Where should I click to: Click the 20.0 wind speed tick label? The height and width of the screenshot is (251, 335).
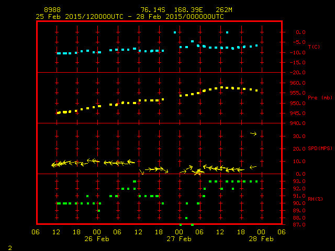pyautogui.click(x=299, y=149)
